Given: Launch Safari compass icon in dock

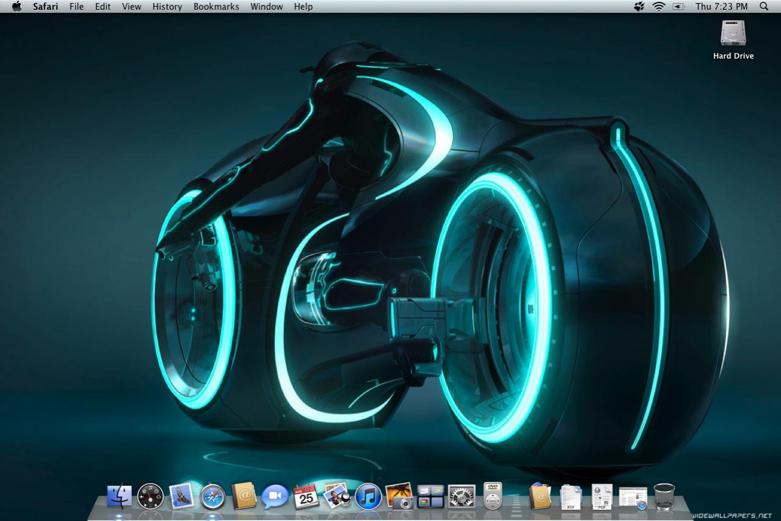Looking at the screenshot, I should pos(213,497).
